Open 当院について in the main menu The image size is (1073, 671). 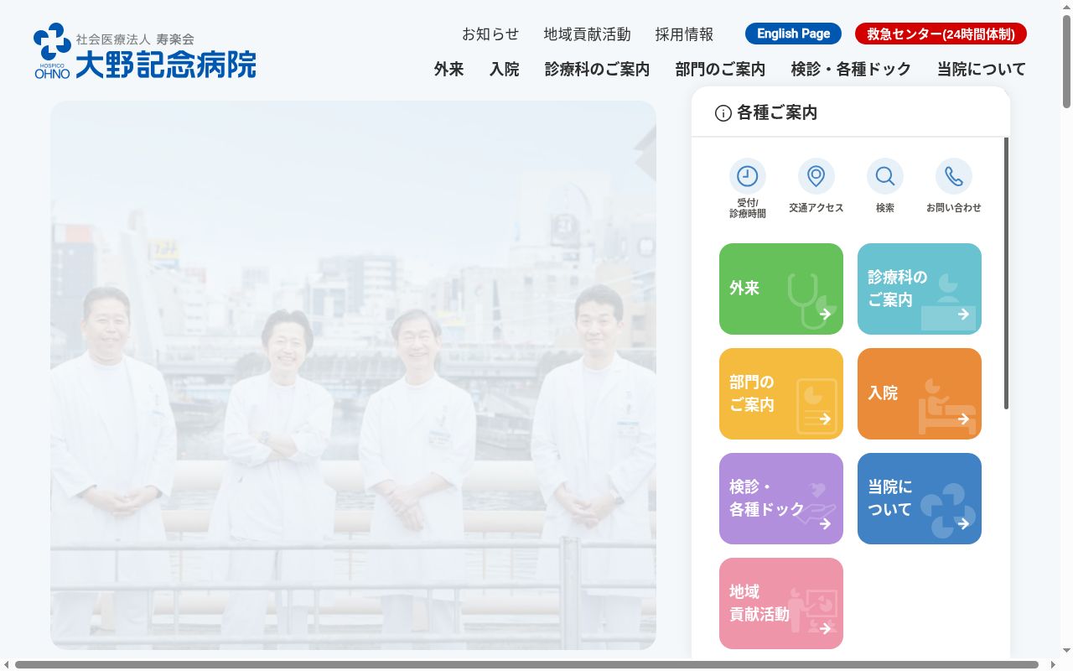(x=981, y=70)
